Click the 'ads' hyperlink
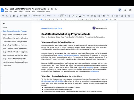 click(83, 67)
